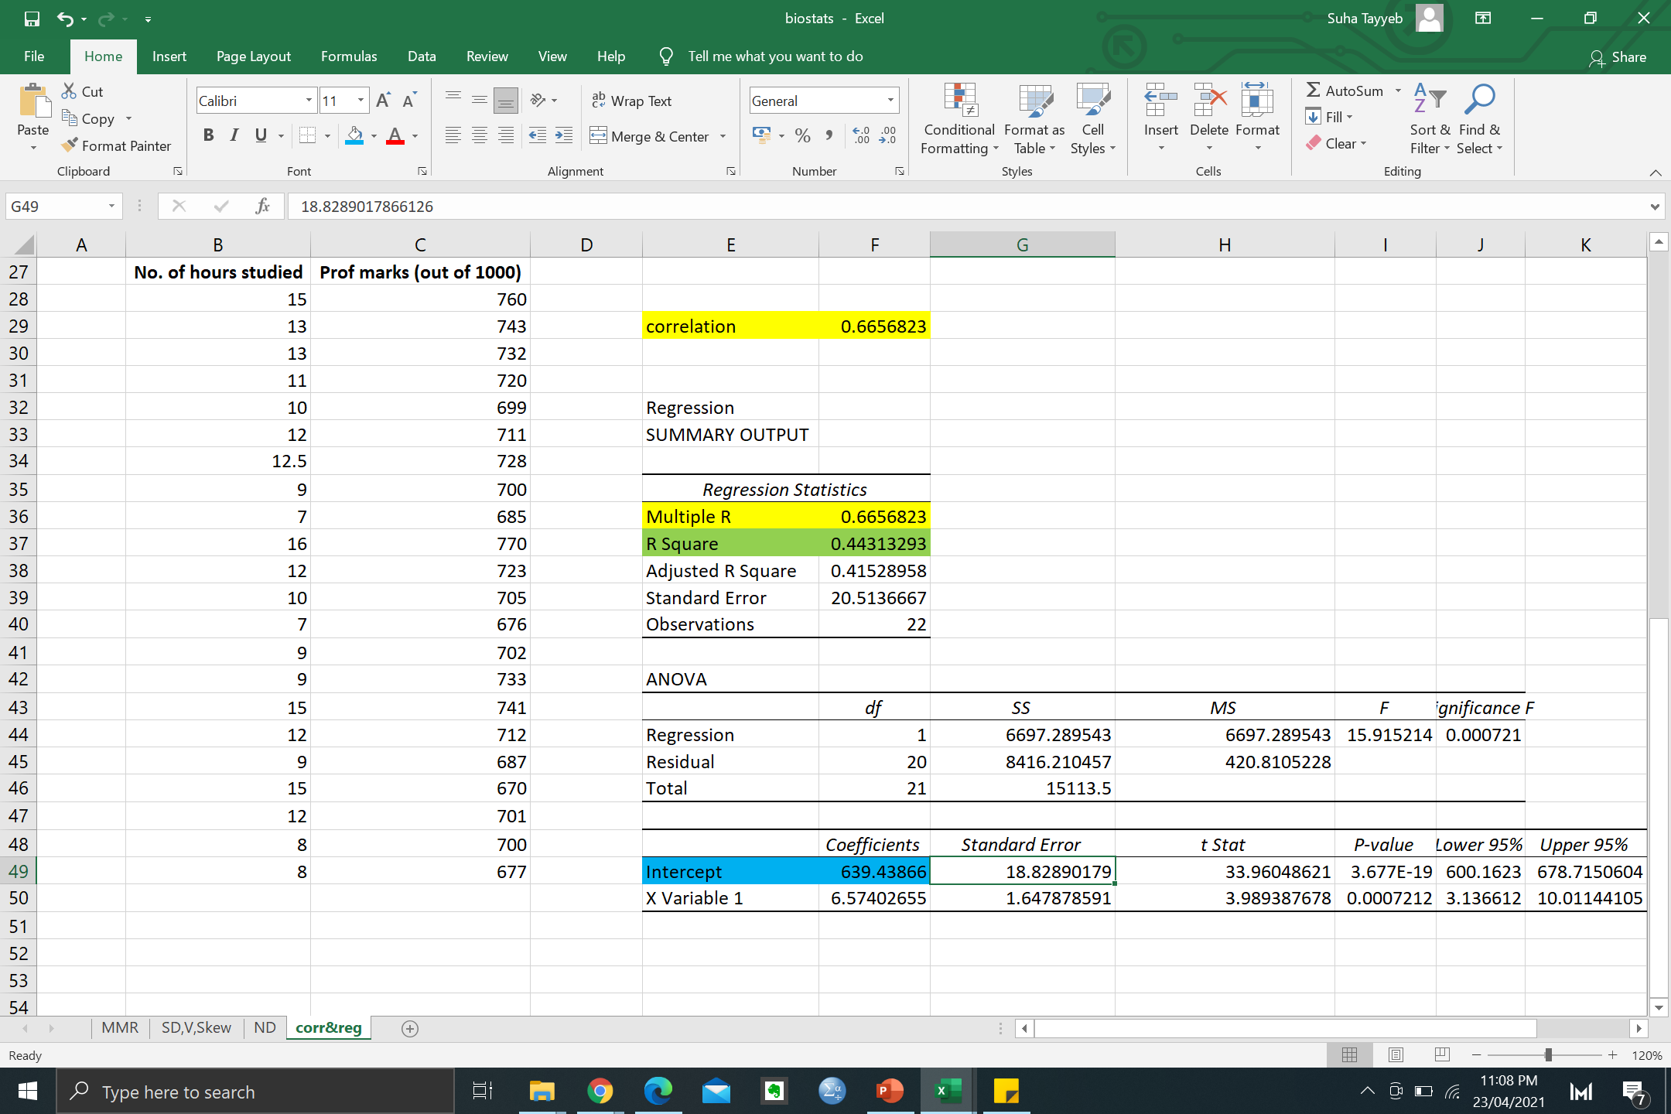Switch to the SD,V,Skew sheet tab

tap(196, 1027)
